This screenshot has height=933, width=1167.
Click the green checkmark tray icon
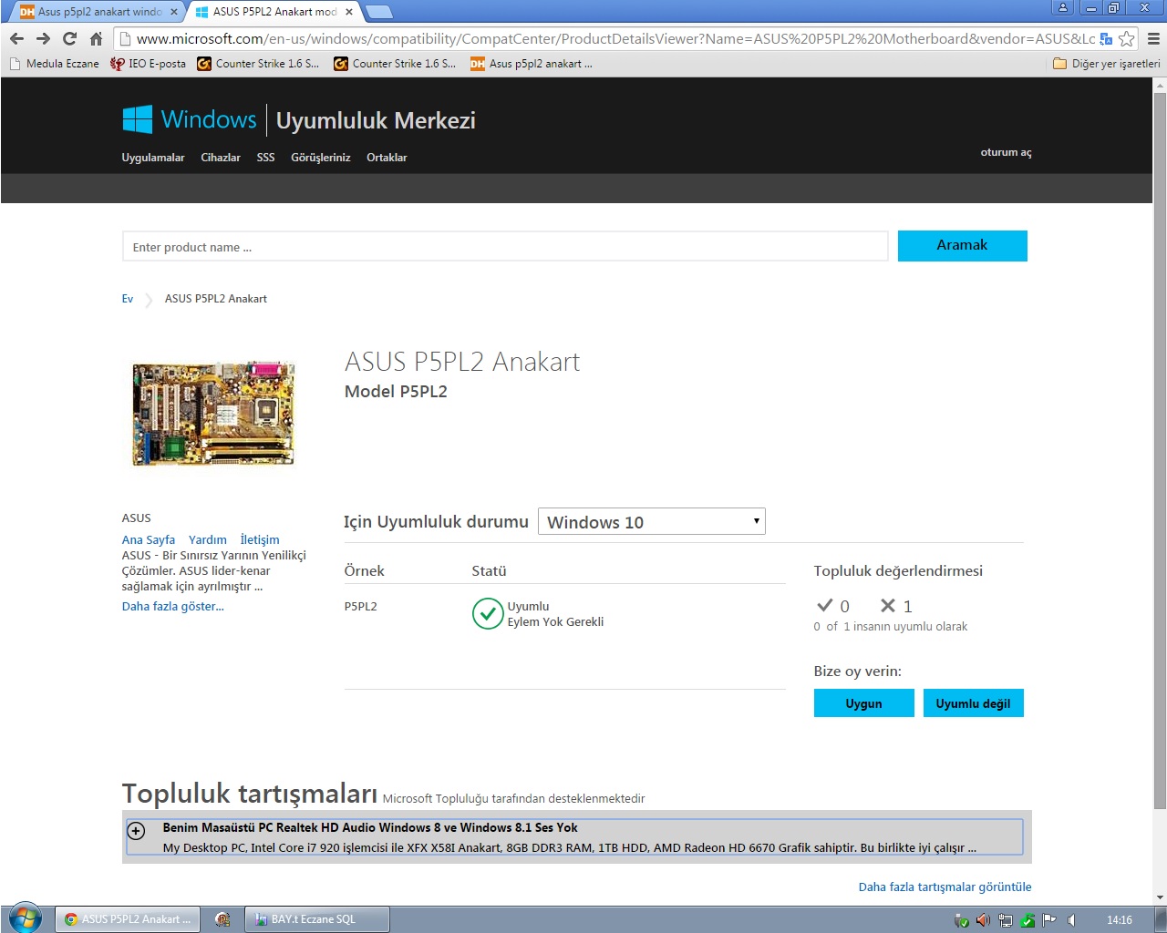(1028, 920)
